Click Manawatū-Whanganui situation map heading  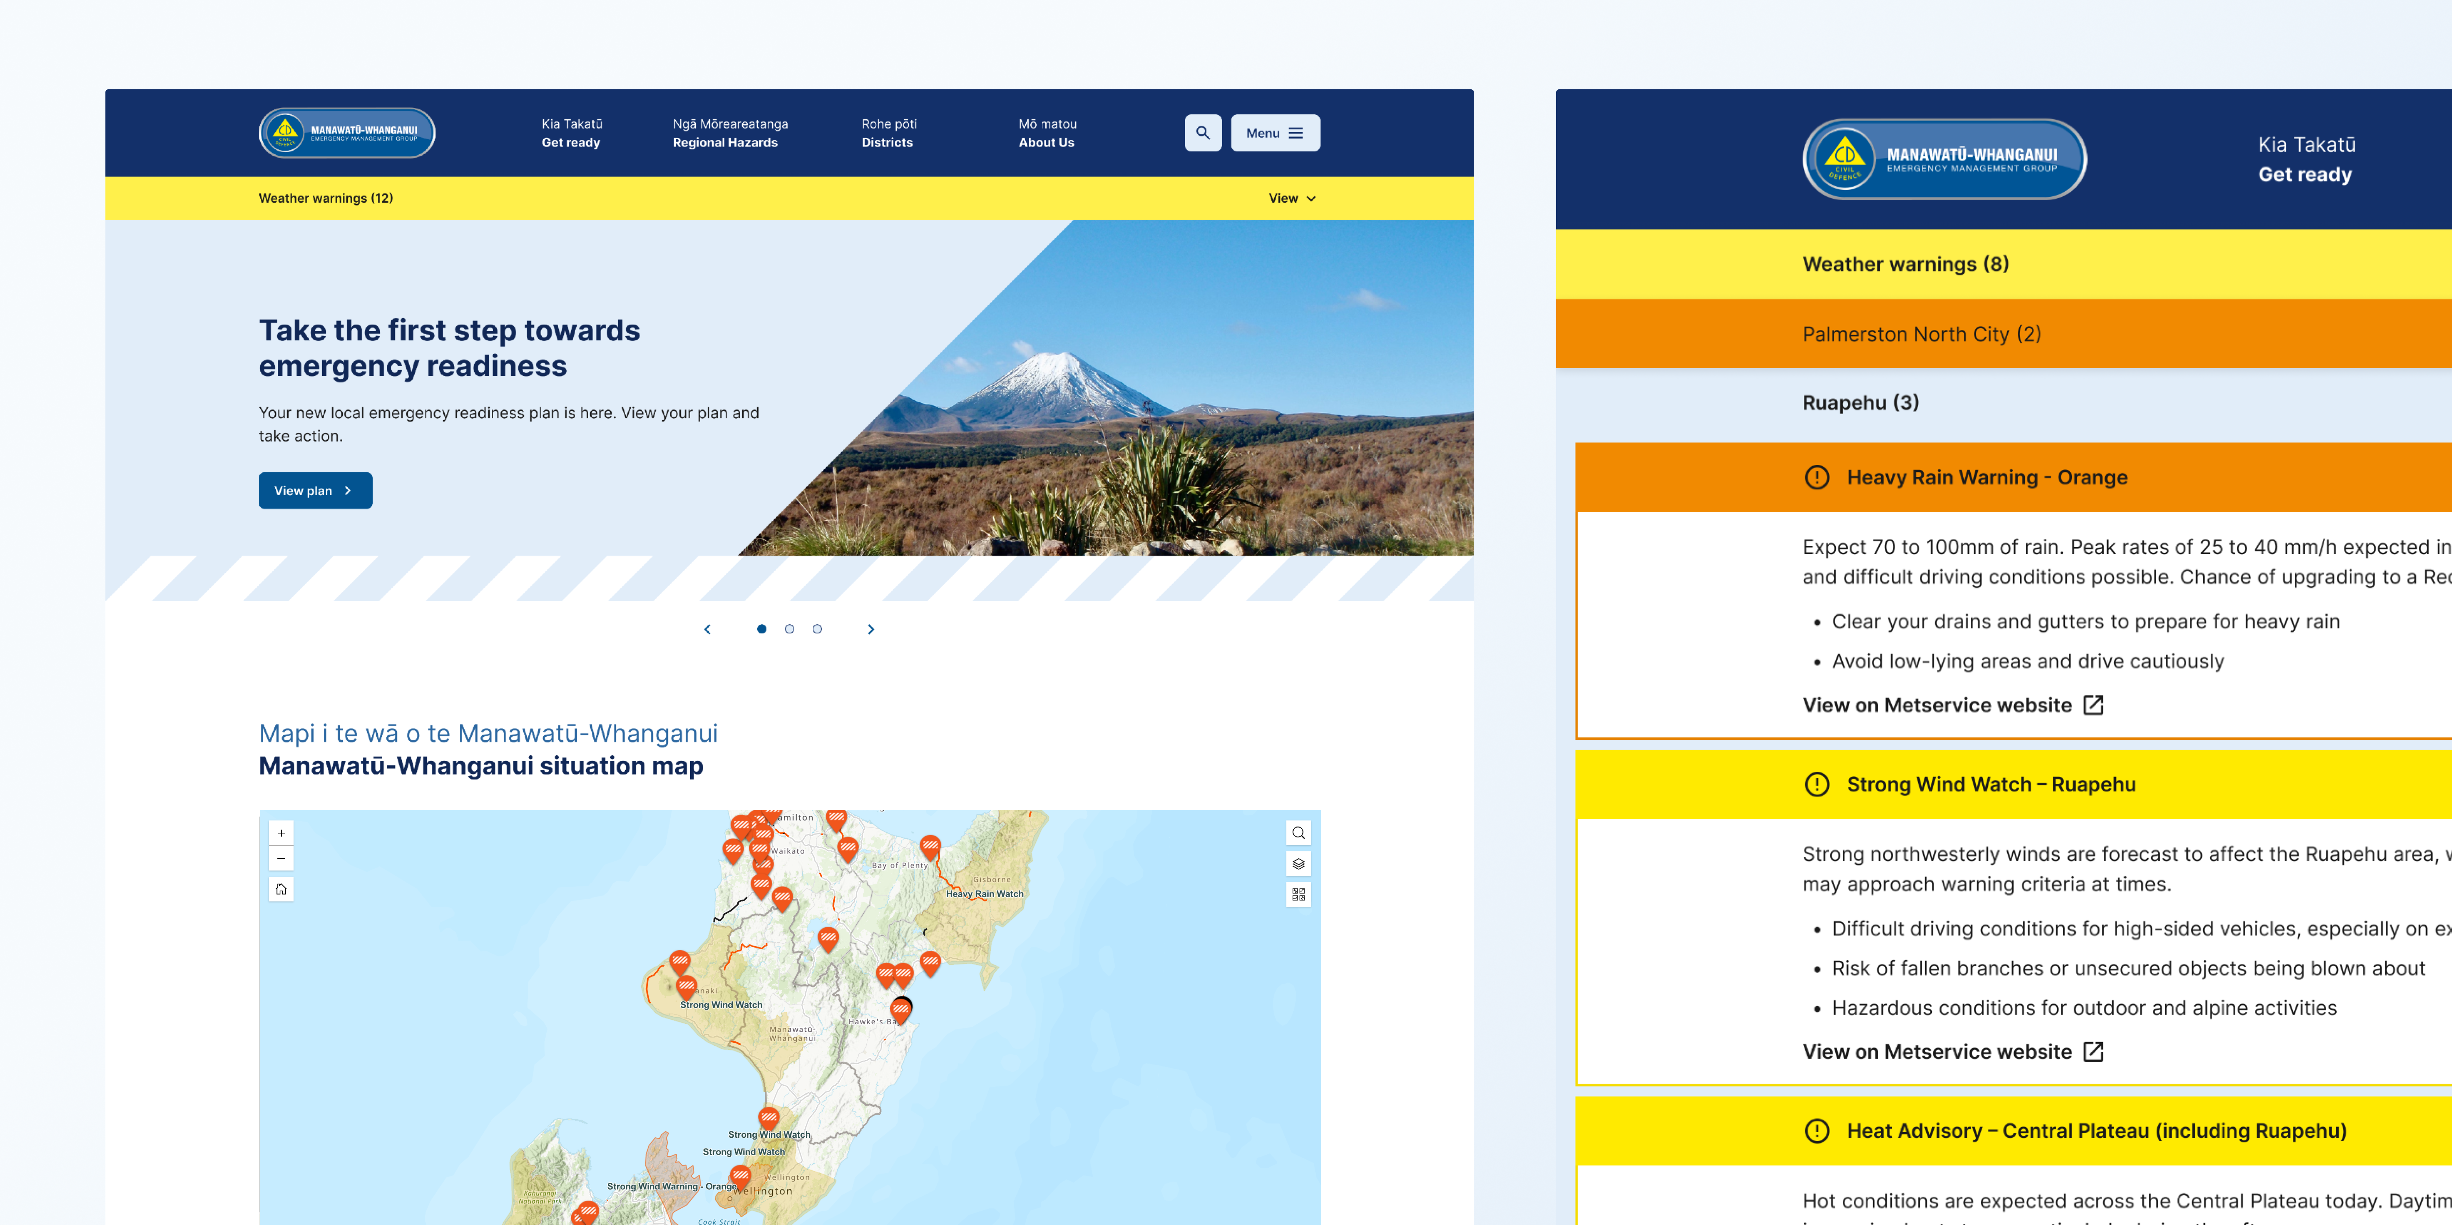pyautogui.click(x=481, y=765)
